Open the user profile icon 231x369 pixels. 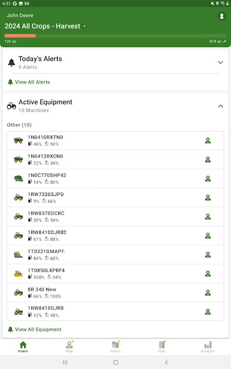[x=221, y=16]
